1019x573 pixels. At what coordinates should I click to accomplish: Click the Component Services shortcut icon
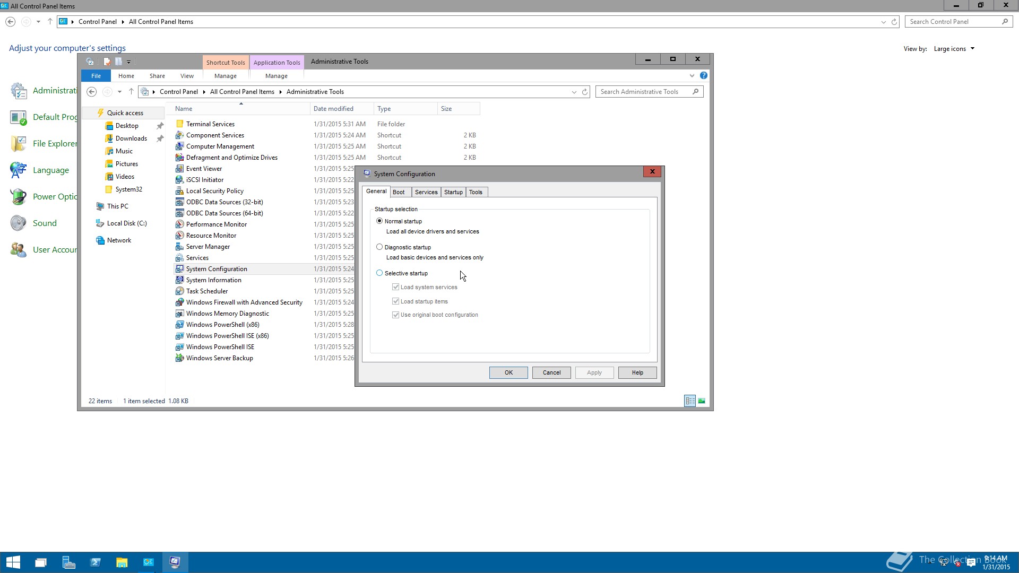click(x=179, y=135)
